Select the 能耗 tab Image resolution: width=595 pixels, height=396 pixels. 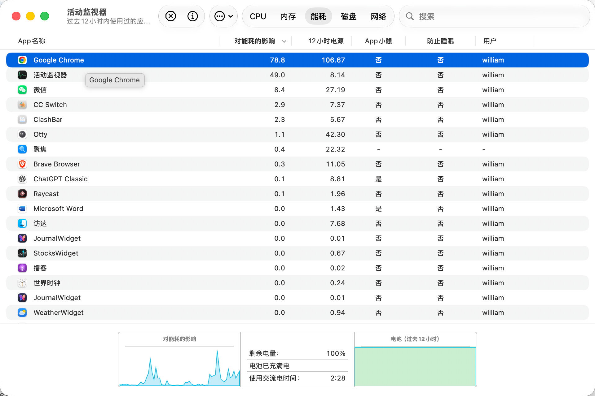point(318,16)
